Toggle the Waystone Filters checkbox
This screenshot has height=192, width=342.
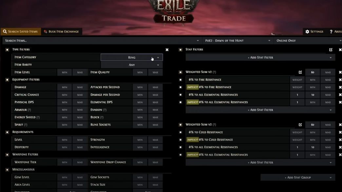(7, 154)
